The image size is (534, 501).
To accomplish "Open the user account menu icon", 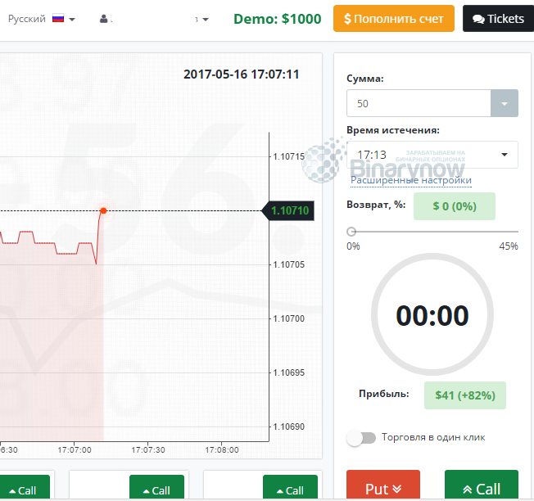I will pyautogui.click(x=103, y=19).
